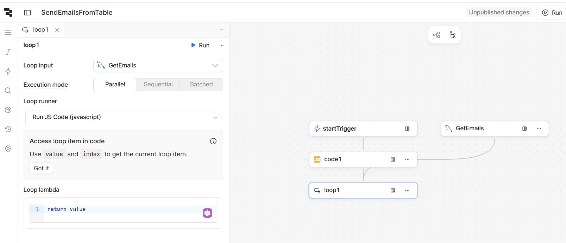566x243 pixels.
Task: Open the search icon in sidebar
Action: (8, 91)
